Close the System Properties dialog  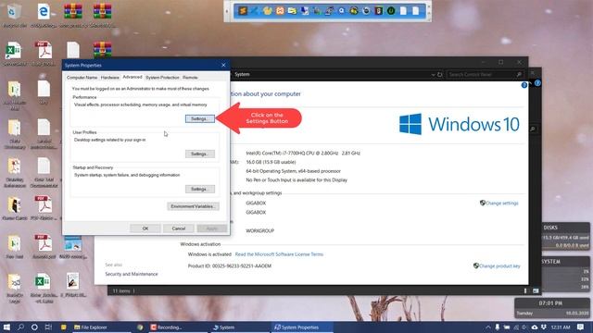click(223, 65)
